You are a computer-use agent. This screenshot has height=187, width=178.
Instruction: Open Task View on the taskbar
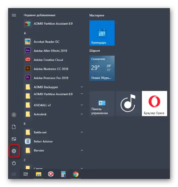point(26,174)
